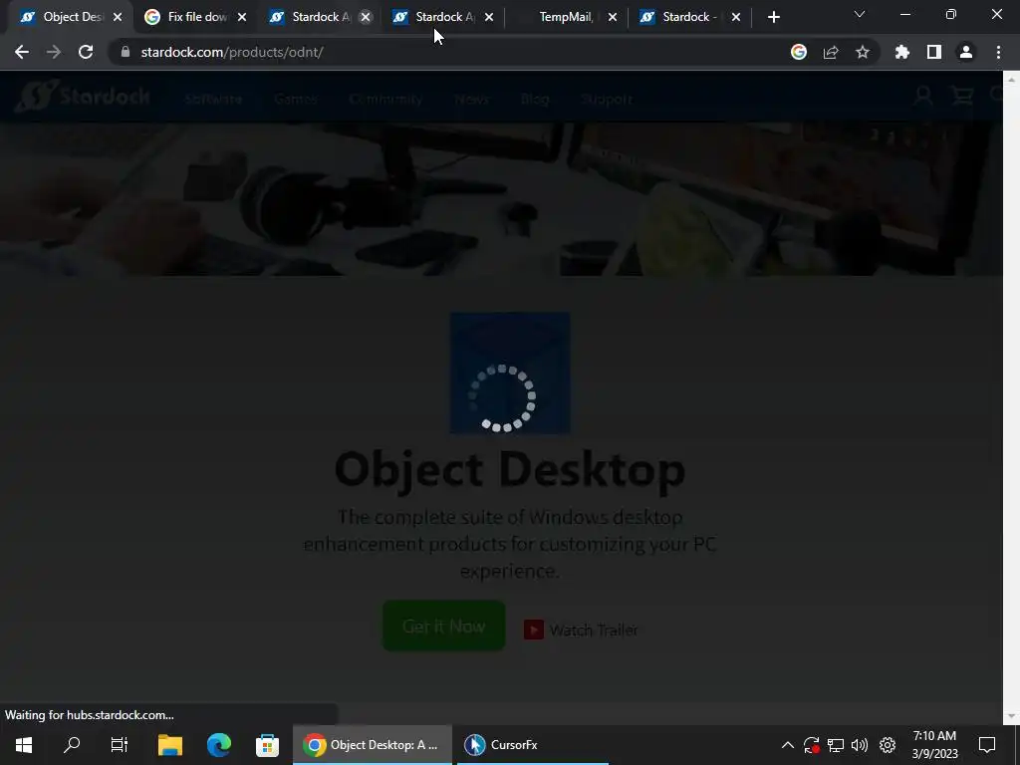The height and width of the screenshot is (765, 1020).
Task: Open the volume speaker tray icon
Action: 860,745
